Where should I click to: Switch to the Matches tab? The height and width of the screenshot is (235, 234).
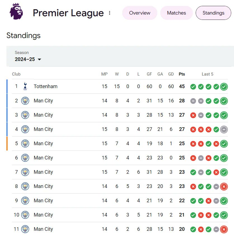176,13
